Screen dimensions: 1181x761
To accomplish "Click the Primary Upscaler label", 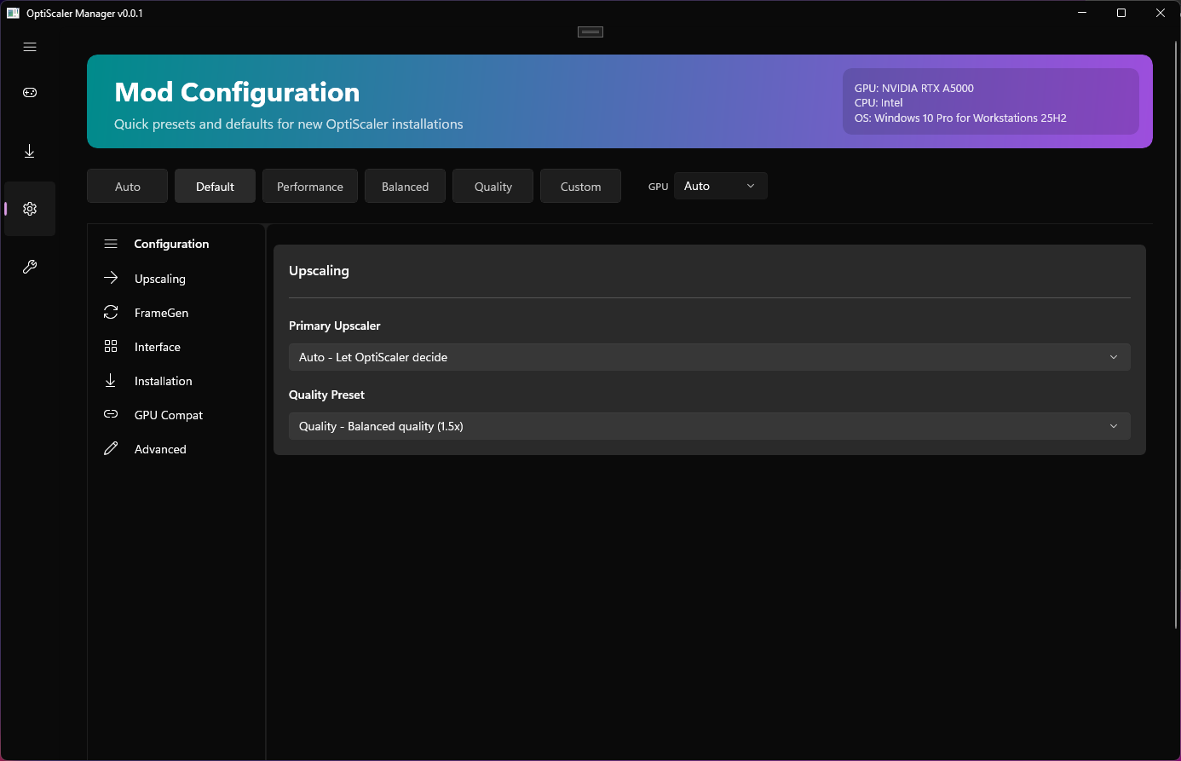I will tap(335, 326).
